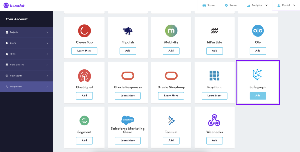Click the Bluedot logo
The image size is (300, 152).
click(14, 5)
